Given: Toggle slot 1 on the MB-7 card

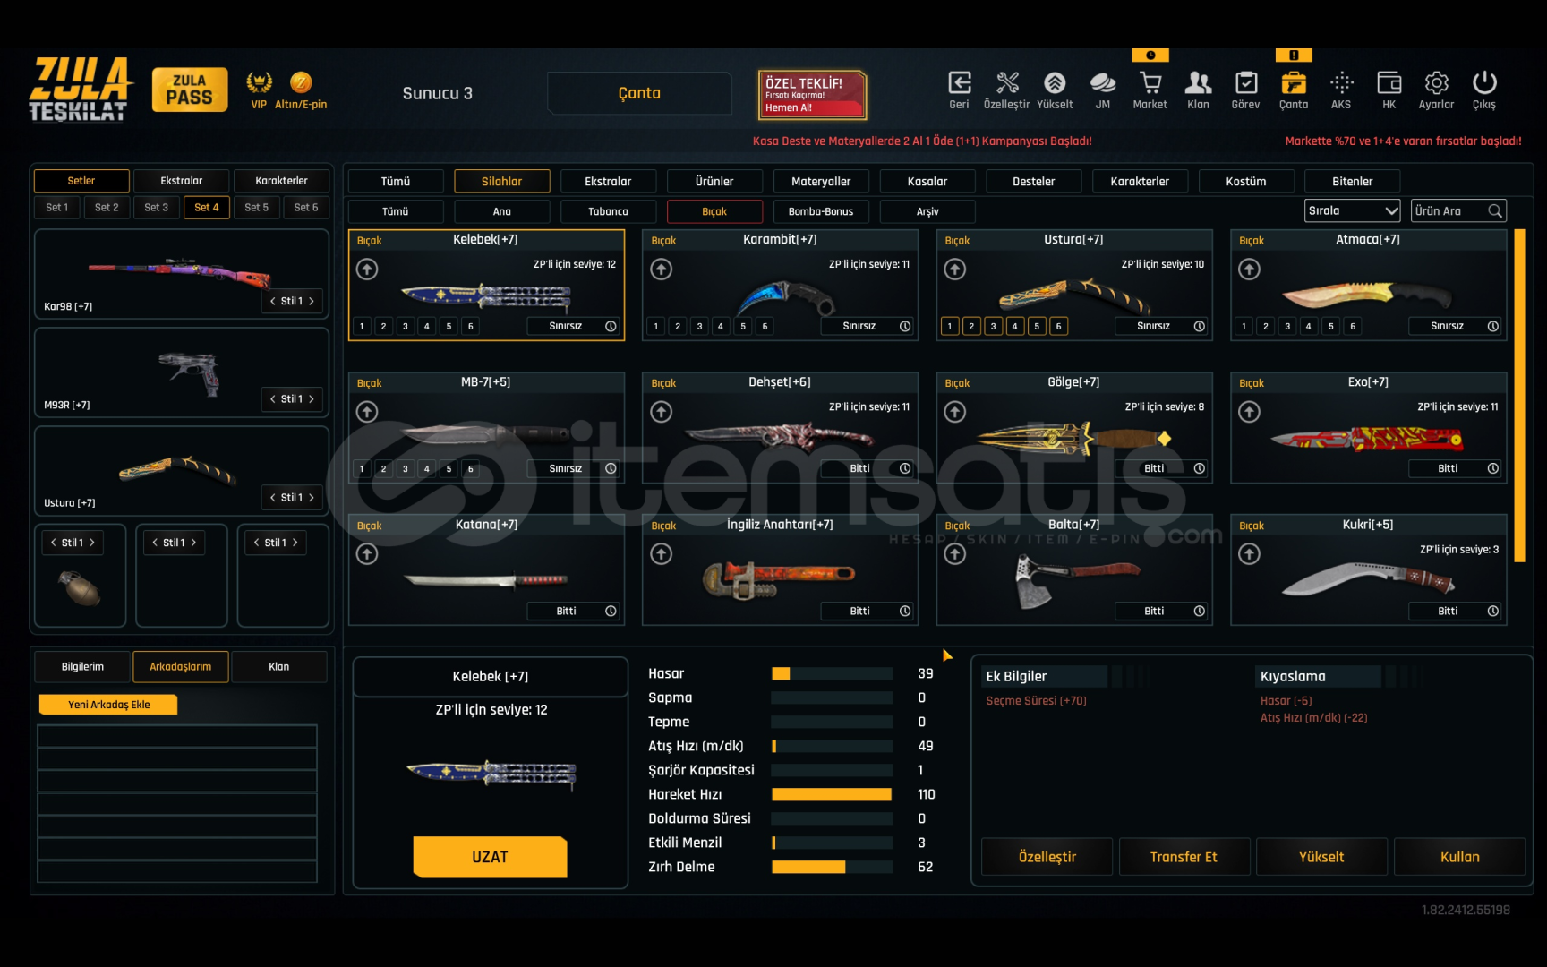Looking at the screenshot, I should (x=362, y=468).
